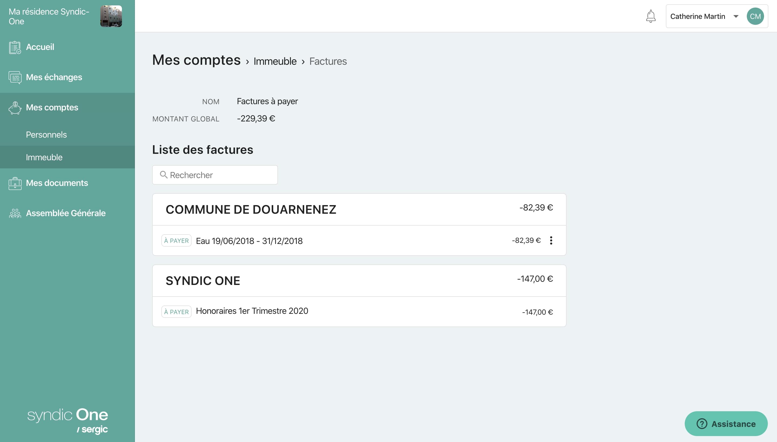Open the Catherine Martin user menu
Screen dimensions: 777x442
click(x=717, y=16)
